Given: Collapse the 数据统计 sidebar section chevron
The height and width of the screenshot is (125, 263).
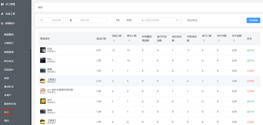Looking at the screenshot, I should 26,23.
